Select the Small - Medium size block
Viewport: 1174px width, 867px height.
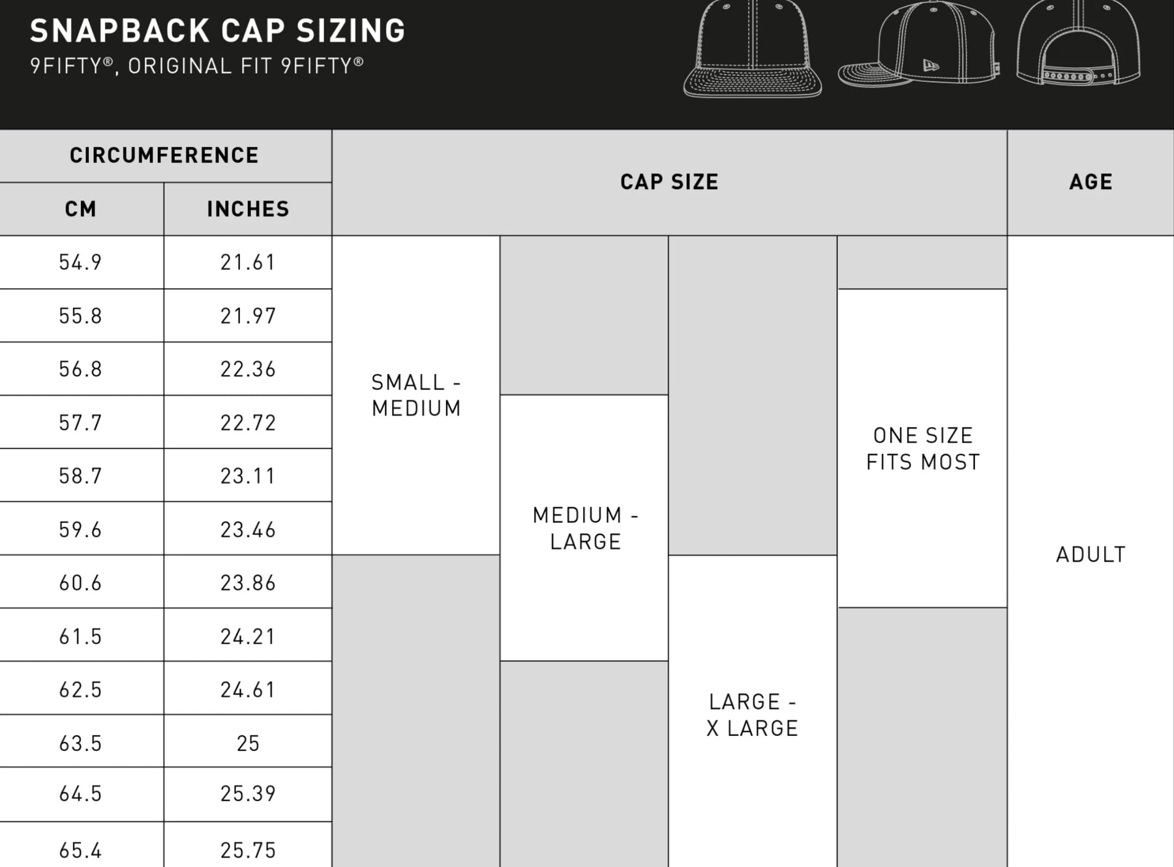(x=416, y=395)
